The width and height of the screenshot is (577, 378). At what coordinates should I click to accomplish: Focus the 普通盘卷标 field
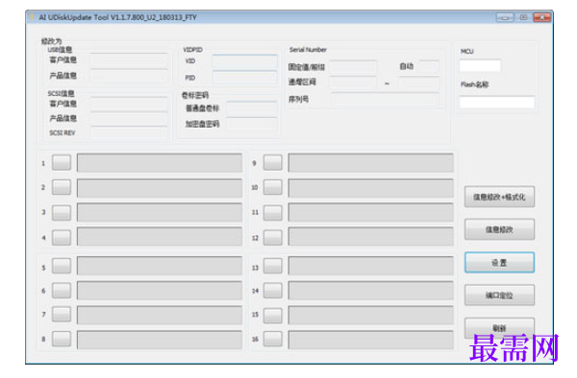[252, 108]
